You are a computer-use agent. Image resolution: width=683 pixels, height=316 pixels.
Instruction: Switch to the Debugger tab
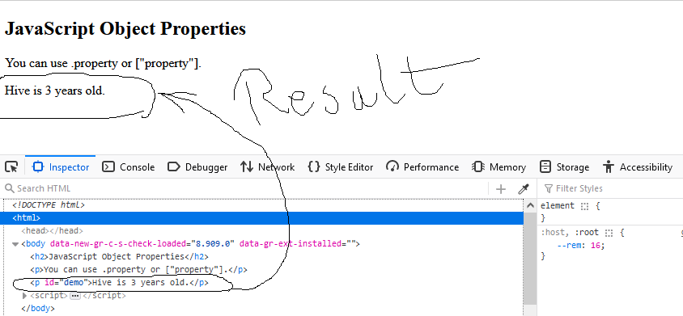(x=197, y=166)
